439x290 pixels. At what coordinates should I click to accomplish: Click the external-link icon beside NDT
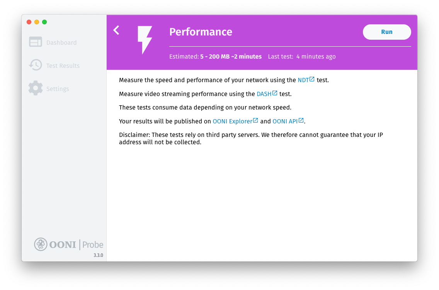click(x=312, y=79)
